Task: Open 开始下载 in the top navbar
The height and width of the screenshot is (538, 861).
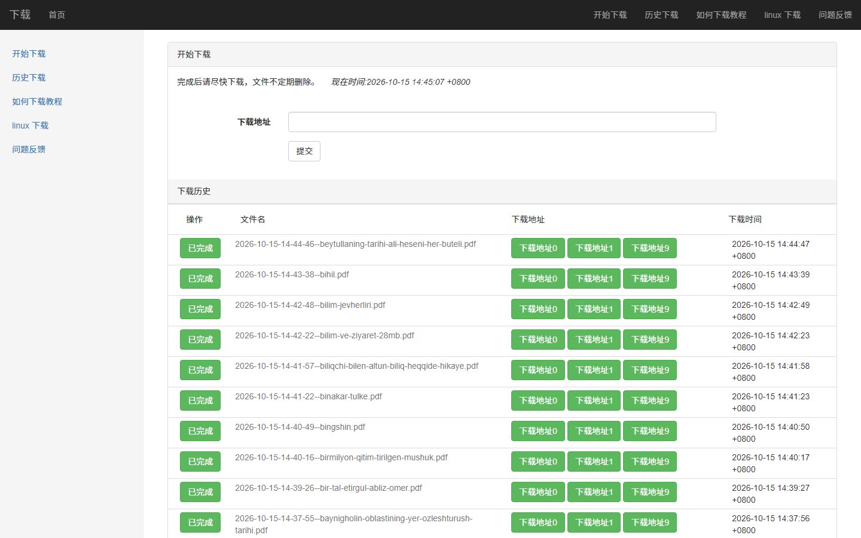Action: pyautogui.click(x=610, y=15)
